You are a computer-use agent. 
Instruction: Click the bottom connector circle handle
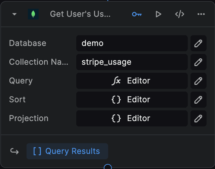click(x=108, y=167)
